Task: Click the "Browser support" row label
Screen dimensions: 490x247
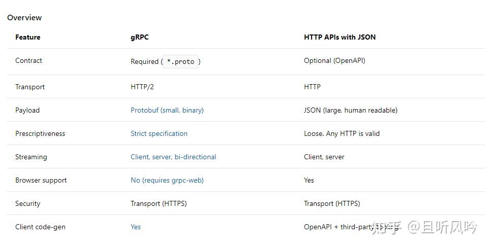Action: (x=41, y=181)
